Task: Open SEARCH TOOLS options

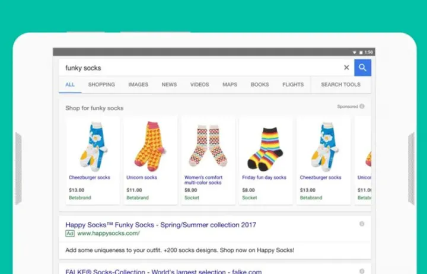Action: coord(340,85)
